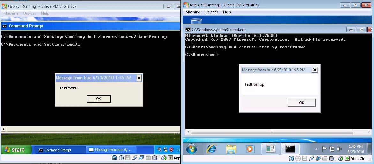This screenshot has width=374, height=164.
Task: Click cmd.exe icon in Windows 7 taskbar
Action: pos(290,149)
